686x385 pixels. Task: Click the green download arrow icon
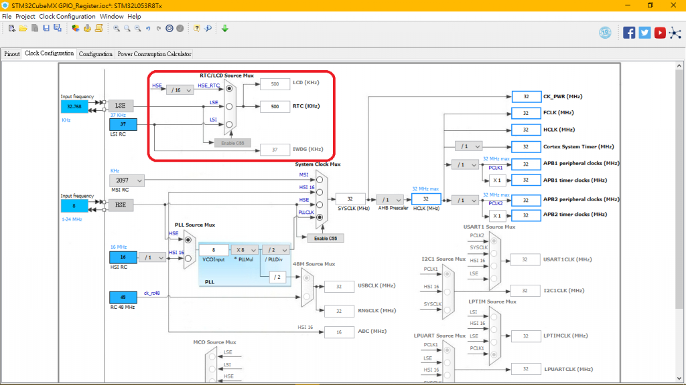[225, 28]
